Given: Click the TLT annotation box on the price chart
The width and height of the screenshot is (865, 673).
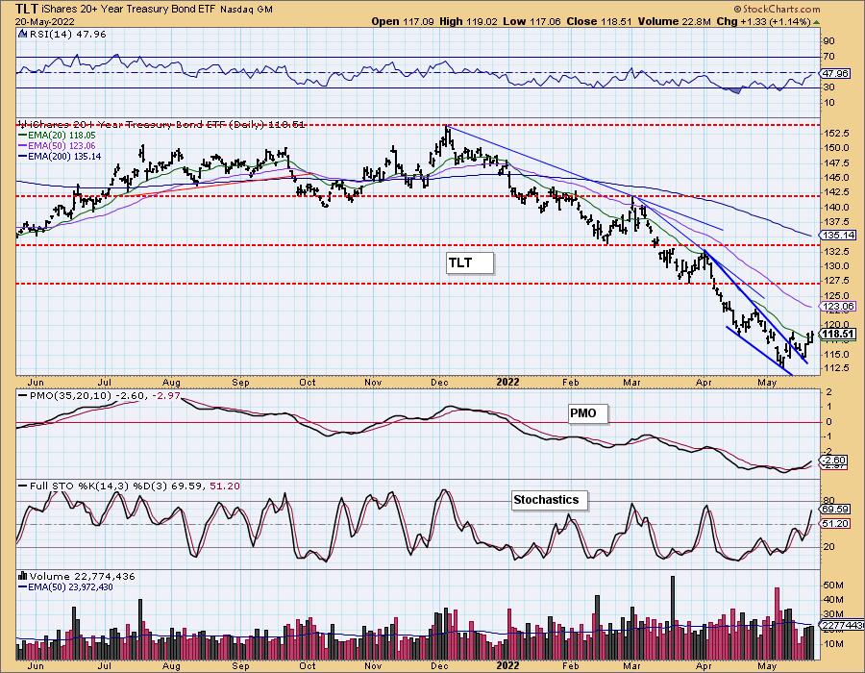Looking at the screenshot, I should tap(469, 263).
